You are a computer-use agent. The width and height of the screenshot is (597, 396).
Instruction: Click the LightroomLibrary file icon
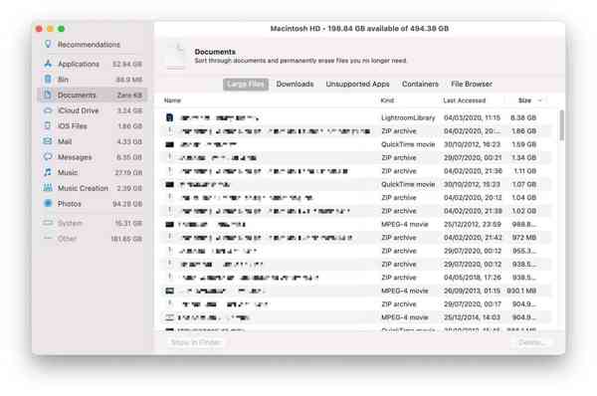coord(170,117)
